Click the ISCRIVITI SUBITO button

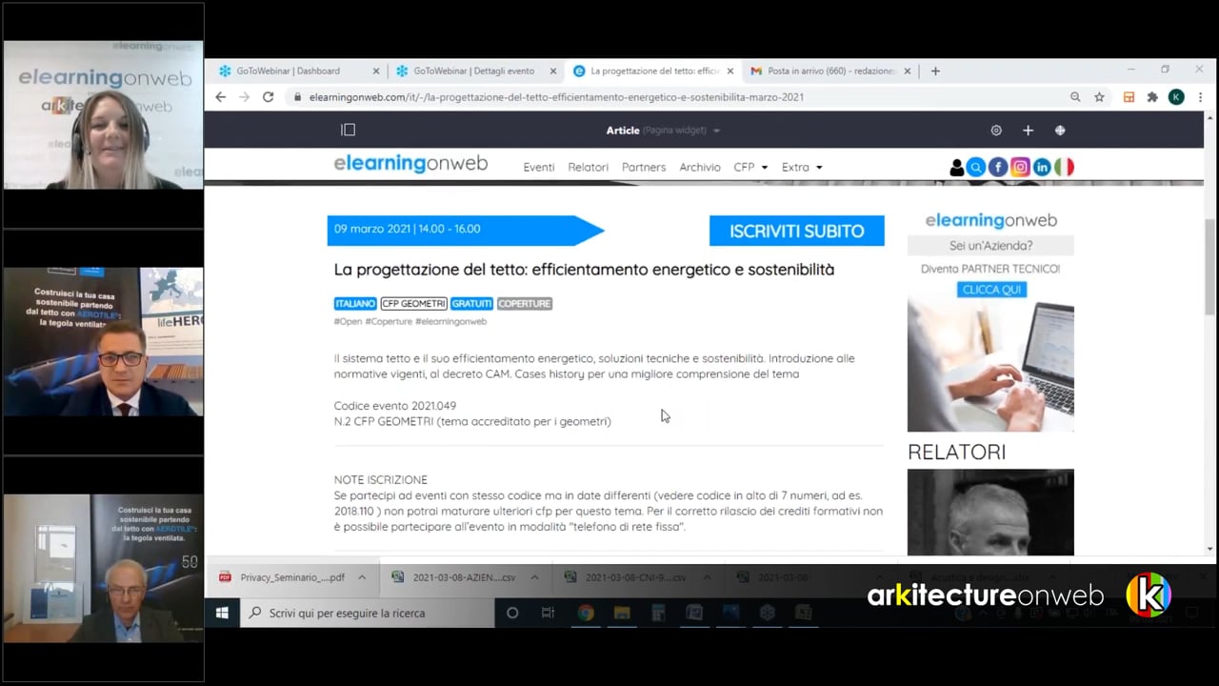point(797,231)
